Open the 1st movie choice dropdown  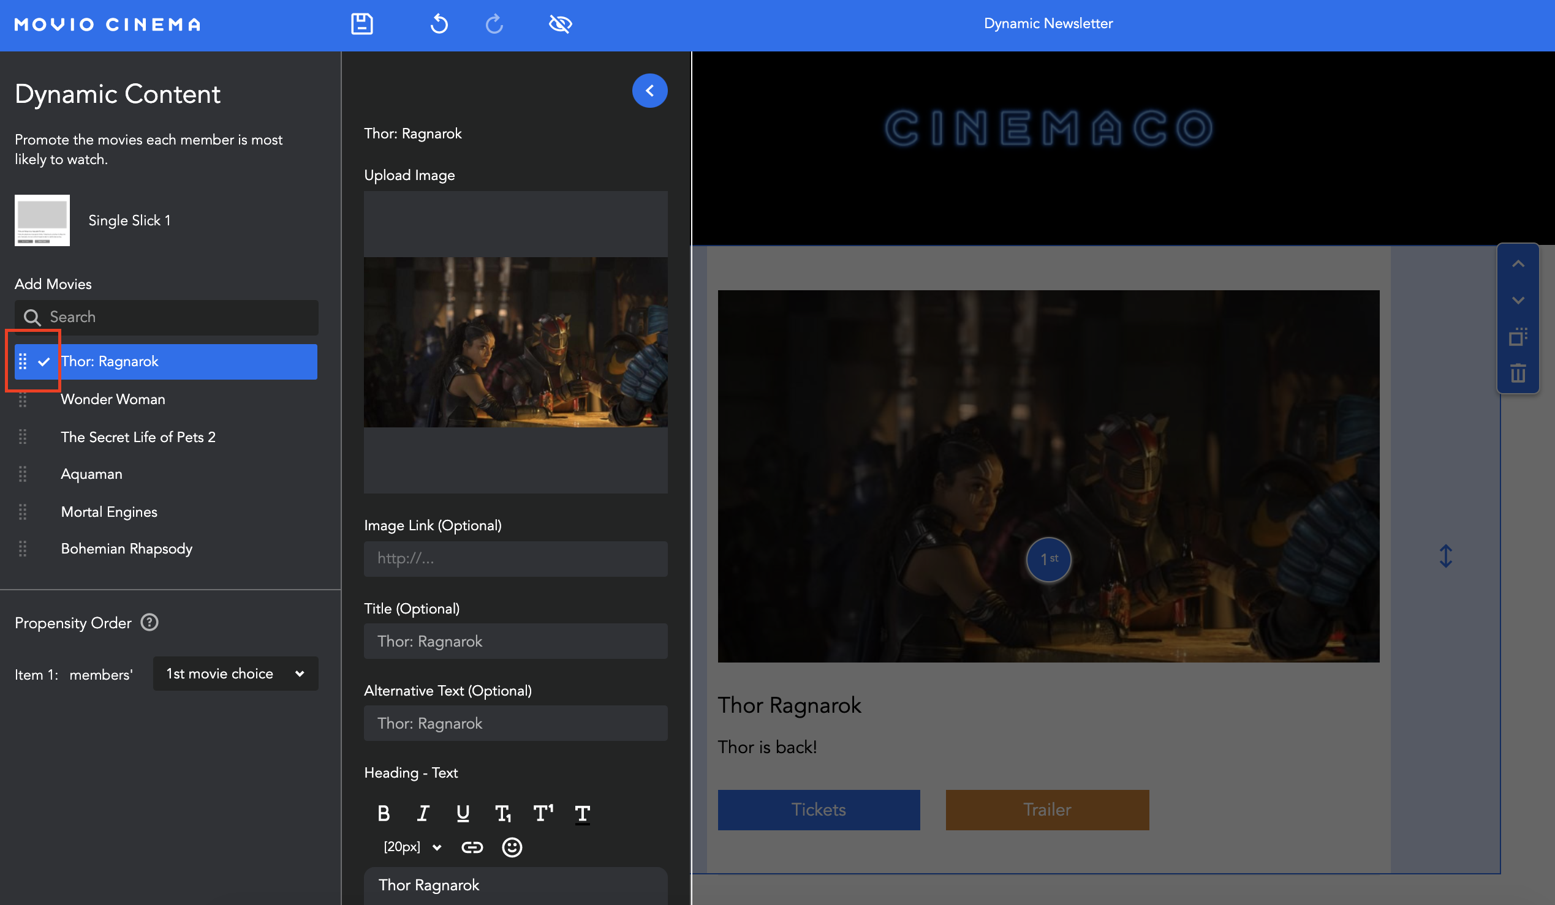click(x=236, y=674)
